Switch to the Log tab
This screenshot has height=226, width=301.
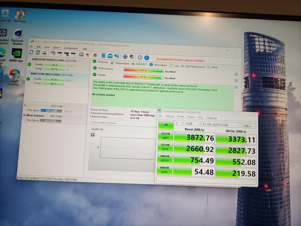pos(174,66)
